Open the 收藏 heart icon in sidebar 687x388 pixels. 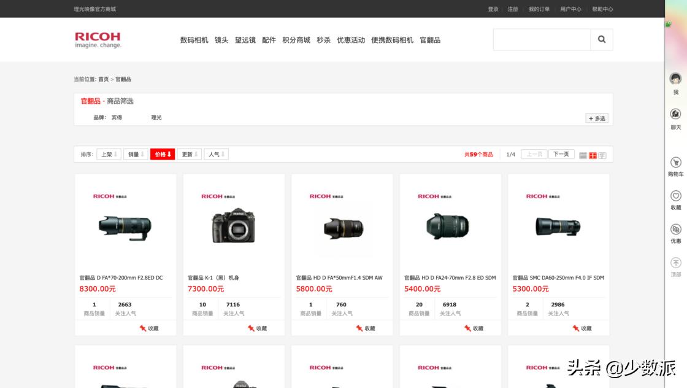pos(675,195)
